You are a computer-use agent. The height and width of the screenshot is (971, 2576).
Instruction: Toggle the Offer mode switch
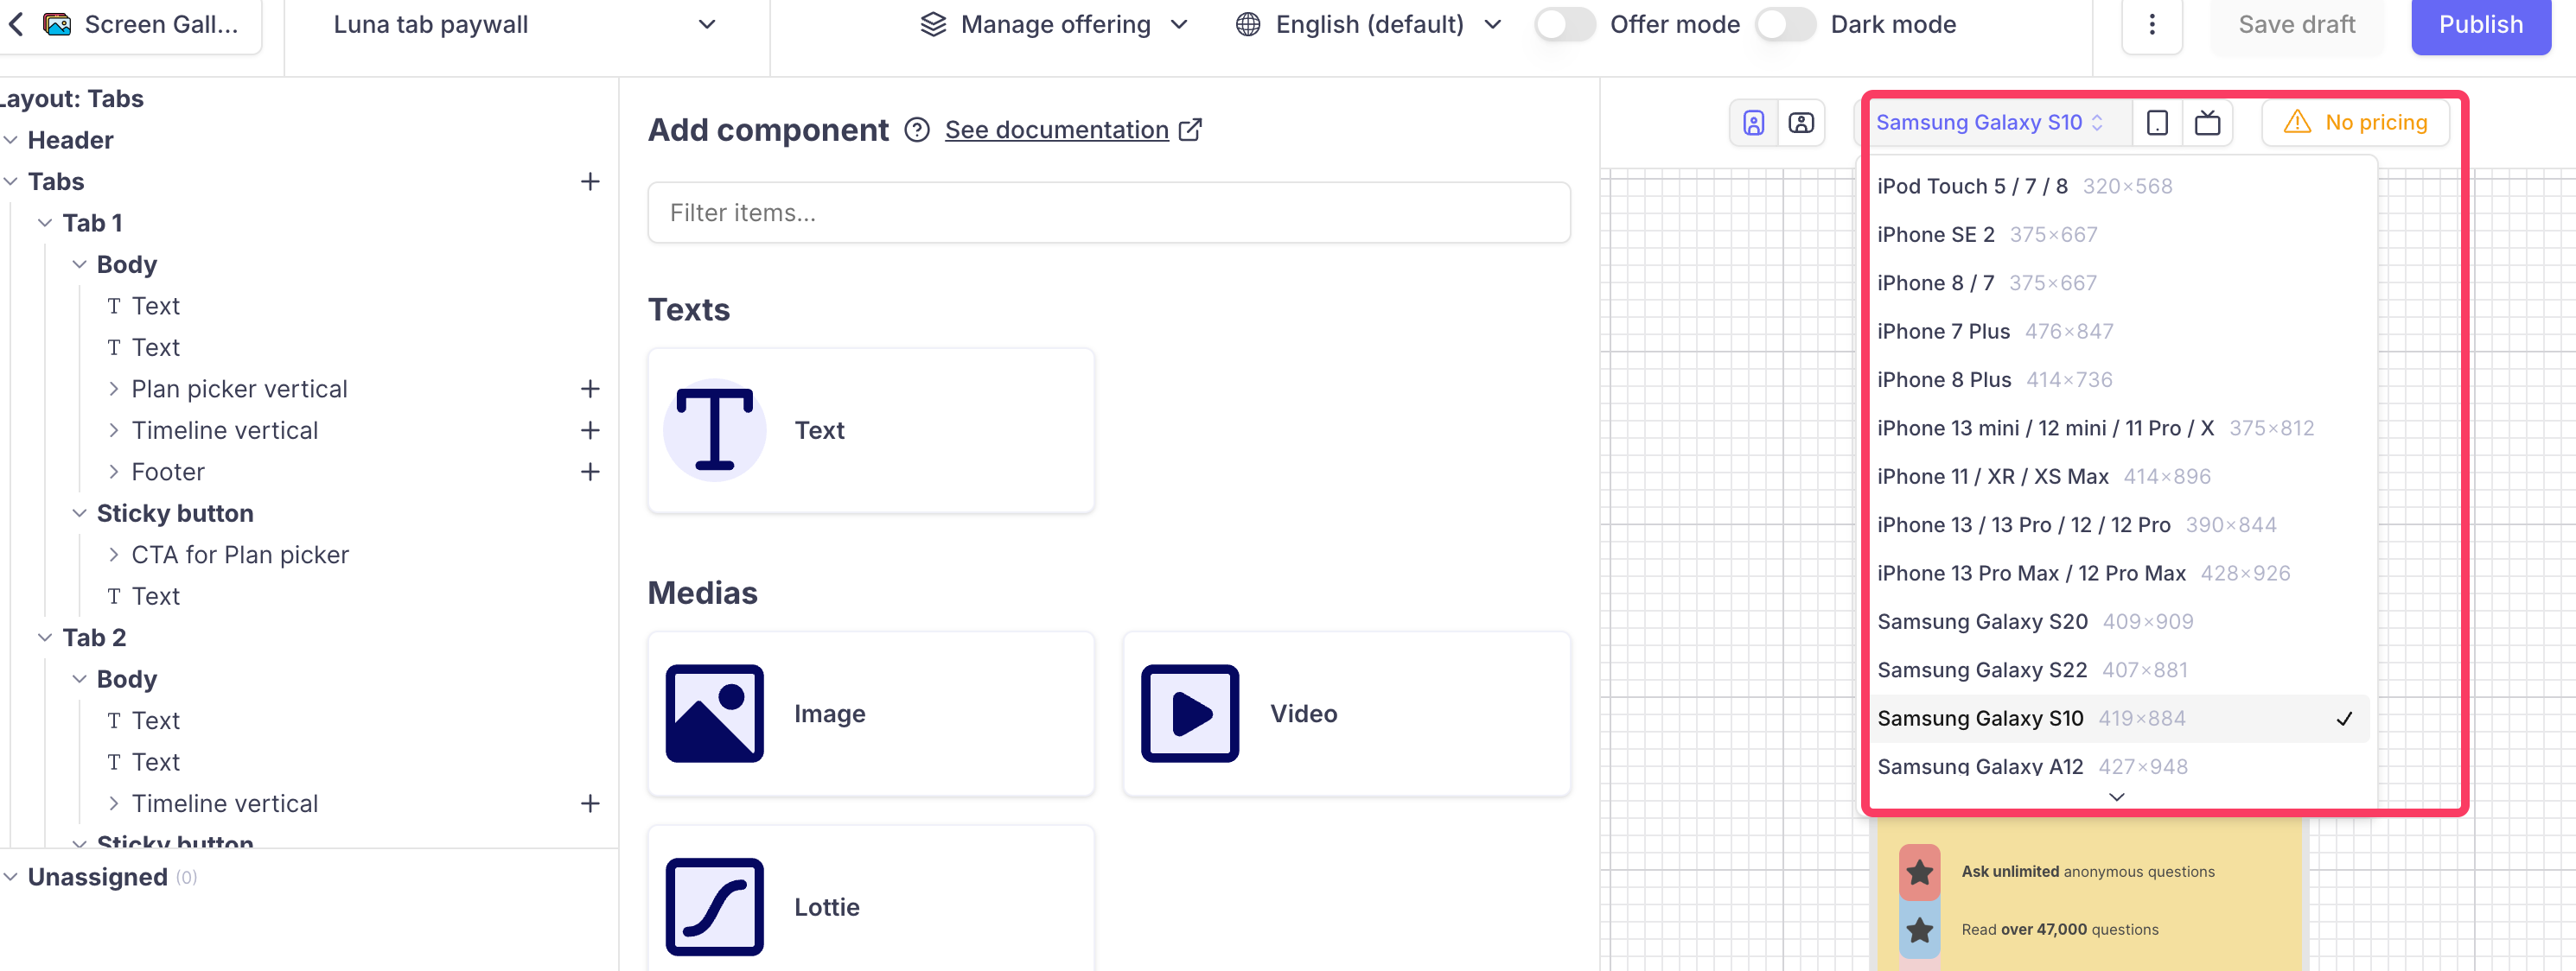pyautogui.click(x=1565, y=24)
